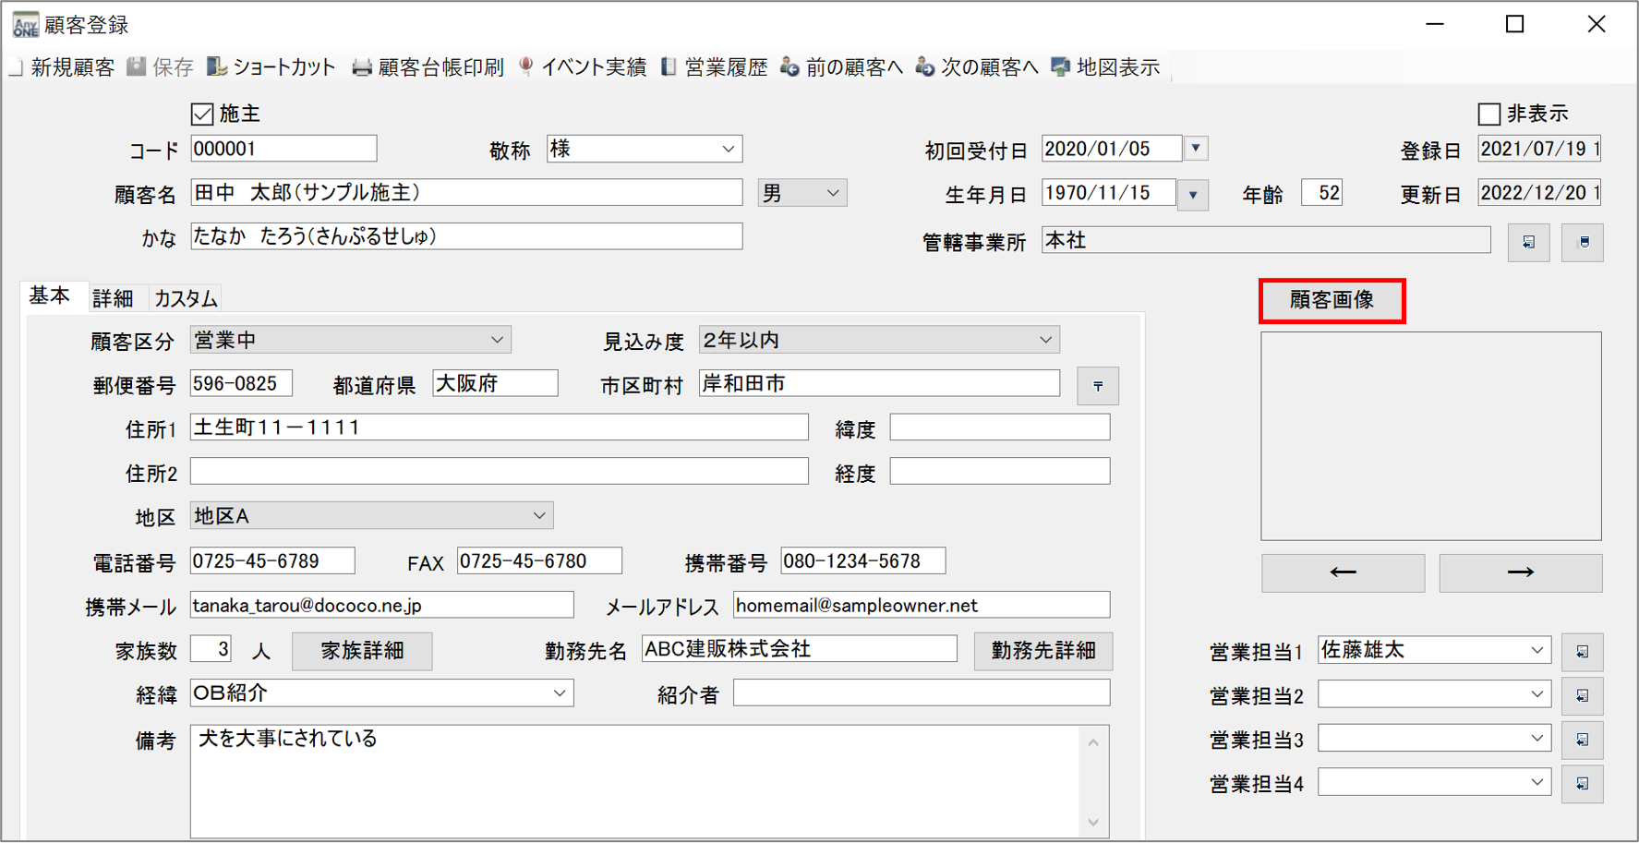Switch to the 詳細 tab

113,298
